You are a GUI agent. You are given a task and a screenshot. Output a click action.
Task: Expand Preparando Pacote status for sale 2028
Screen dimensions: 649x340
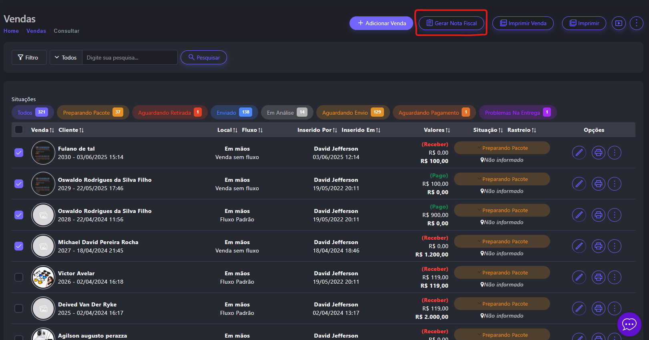tap(502, 211)
